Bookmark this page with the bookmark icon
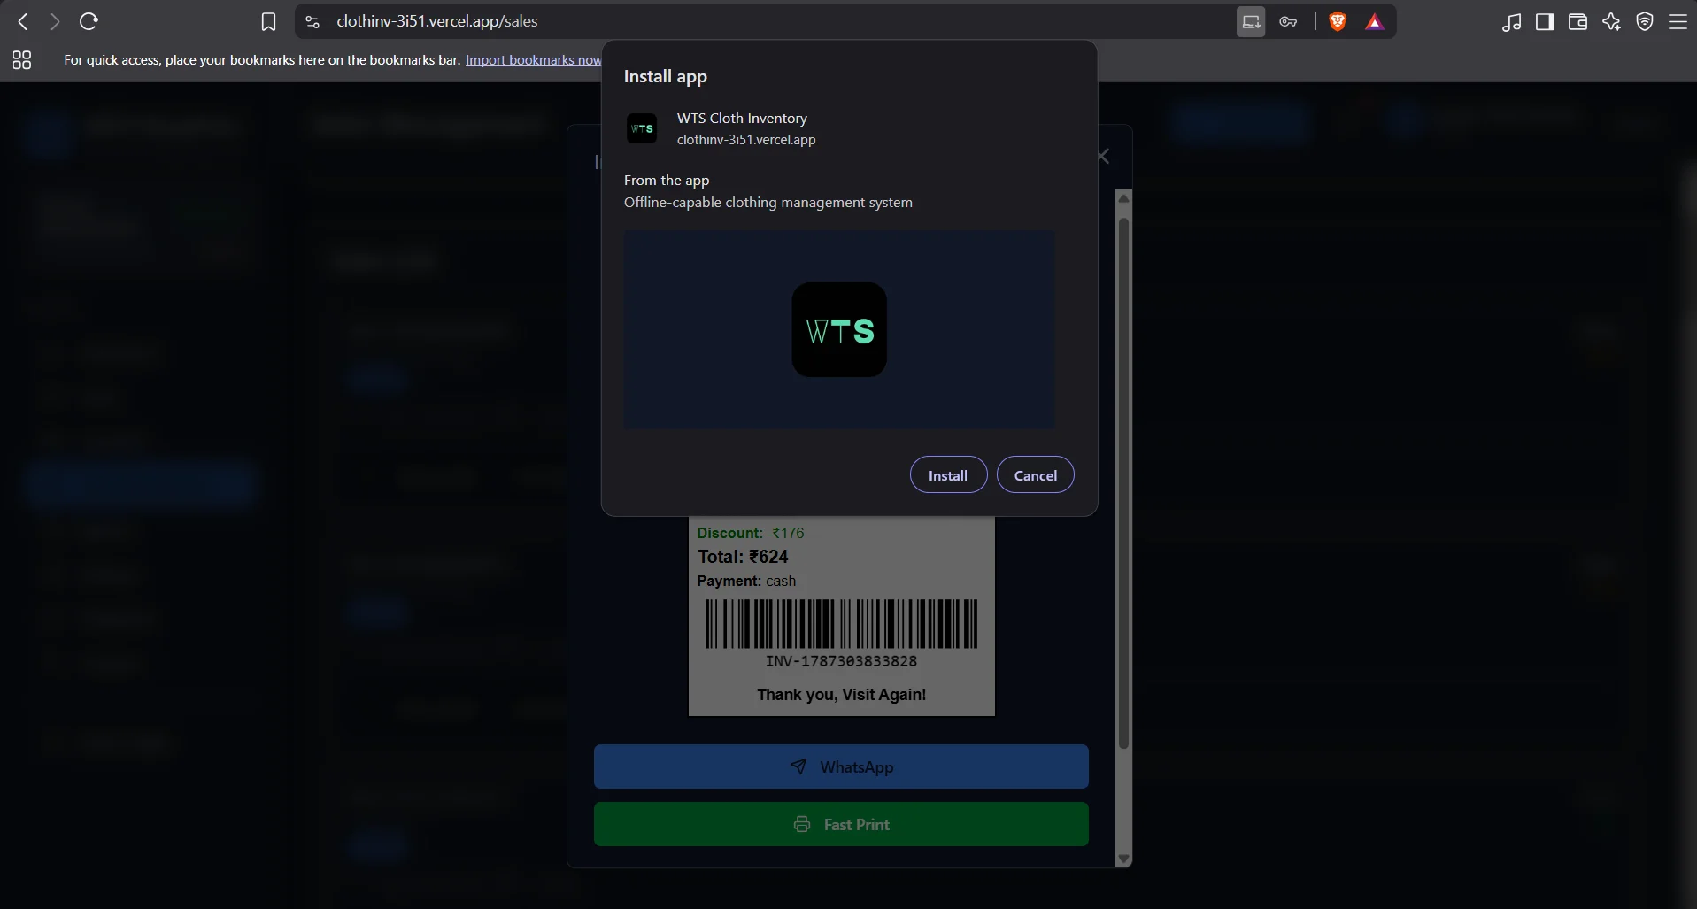Screen dimensions: 1697x909 click(268, 22)
